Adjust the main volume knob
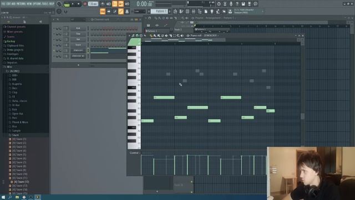Image resolution: width=355 pixels, height=200 pixels. (59, 4)
